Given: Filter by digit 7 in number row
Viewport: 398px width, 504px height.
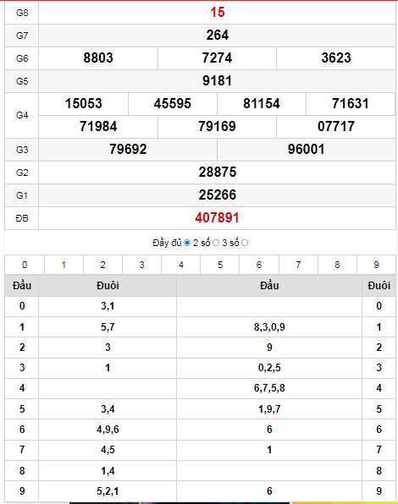Looking at the screenshot, I should (298, 265).
